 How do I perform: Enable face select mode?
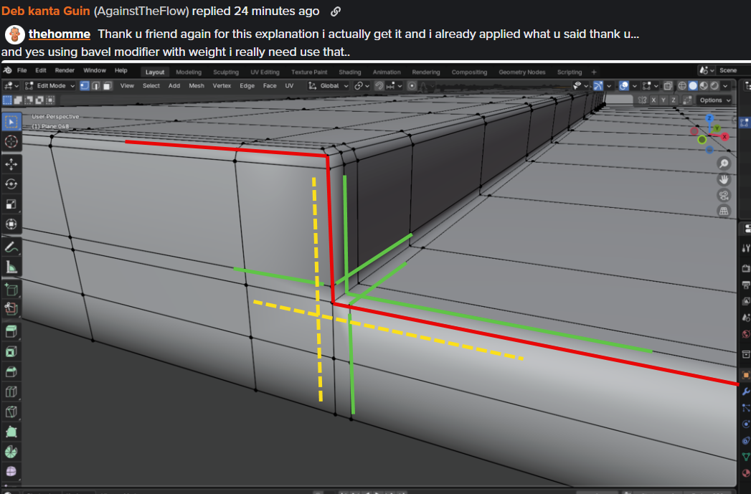click(x=108, y=86)
